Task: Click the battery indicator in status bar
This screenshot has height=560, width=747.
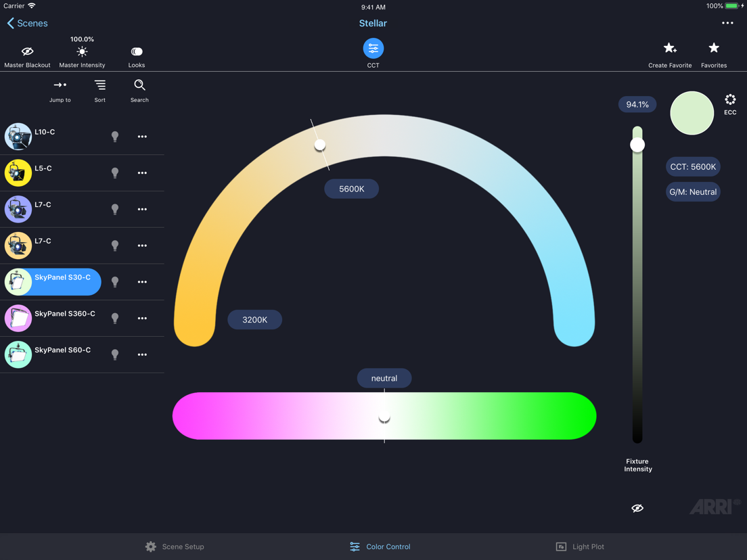Action: [732, 6]
